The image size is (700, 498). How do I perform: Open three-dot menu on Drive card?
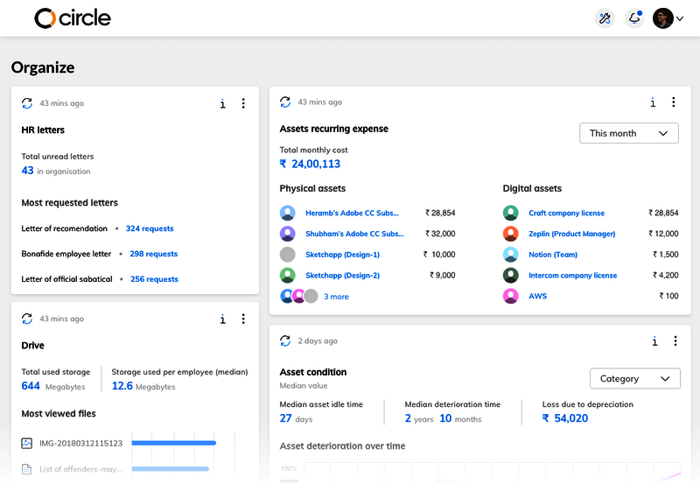tap(243, 319)
